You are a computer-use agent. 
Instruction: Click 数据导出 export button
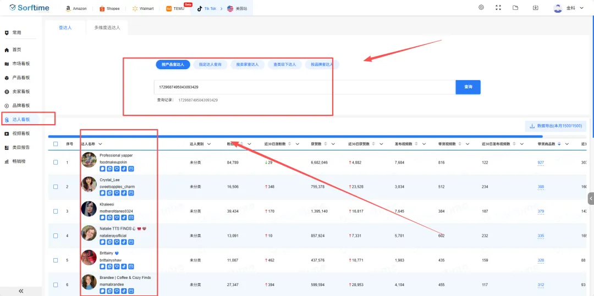click(555, 126)
